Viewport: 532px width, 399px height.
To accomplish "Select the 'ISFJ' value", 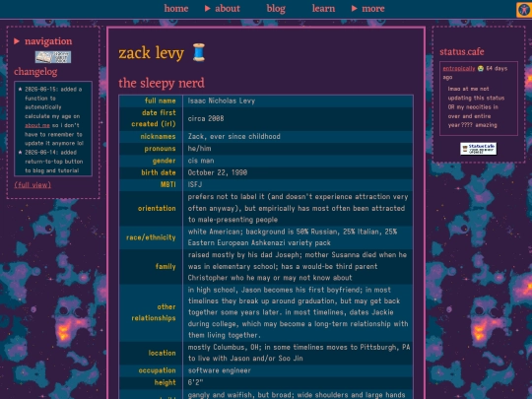I will (195, 184).
